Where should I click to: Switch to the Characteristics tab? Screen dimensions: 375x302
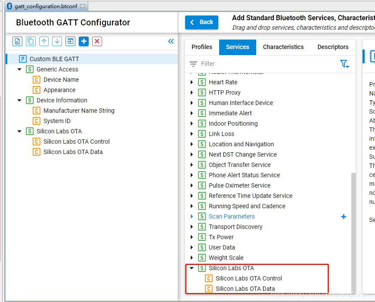[283, 47]
